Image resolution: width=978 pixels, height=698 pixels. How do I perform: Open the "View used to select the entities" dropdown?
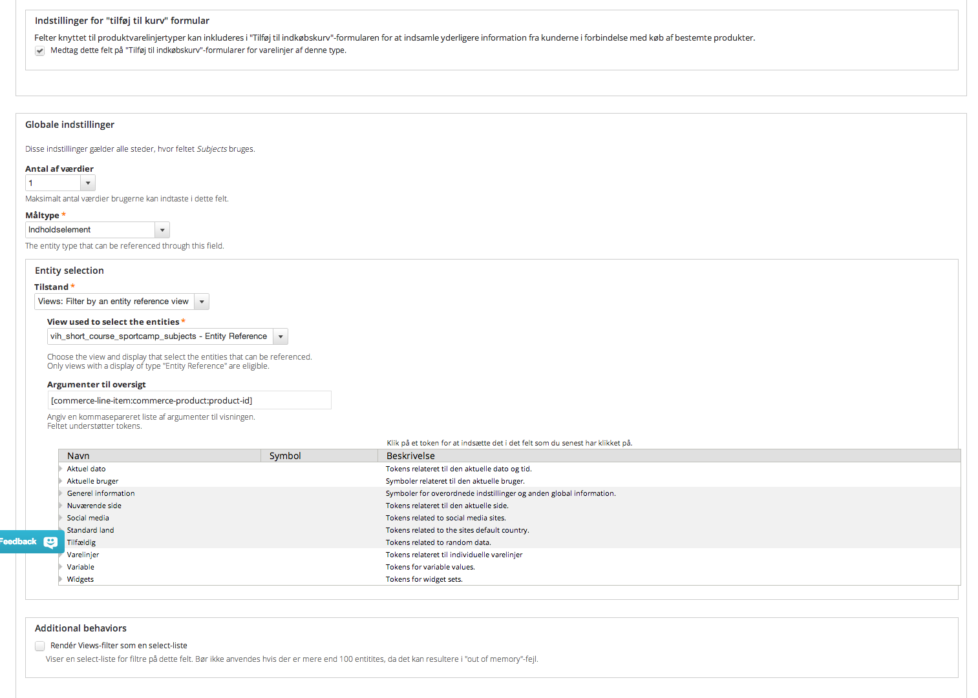click(x=281, y=336)
